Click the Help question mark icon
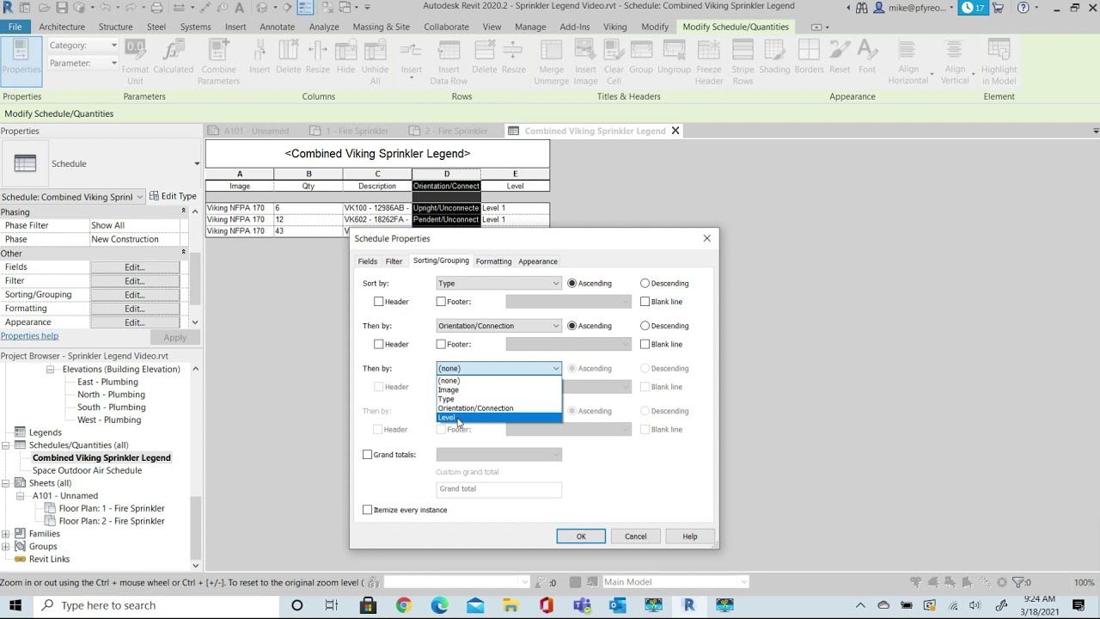This screenshot has height=619, width=1100. (x=1023, y=8)
